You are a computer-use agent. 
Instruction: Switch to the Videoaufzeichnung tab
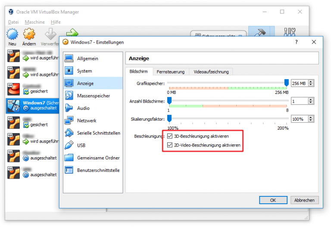[x=211, y=72]
